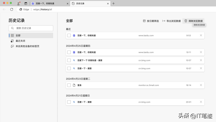Screen dimensions: 216x122
Task: Open a new tab with plus button
Action: (113, 4)
